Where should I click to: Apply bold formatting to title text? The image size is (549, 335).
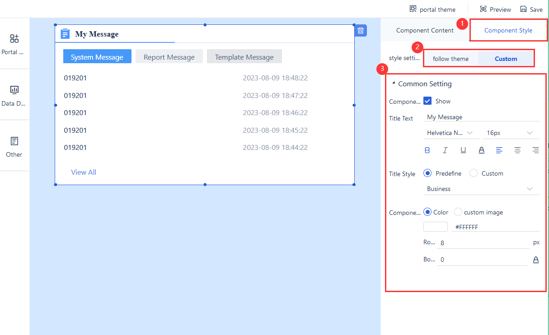(x=427, y=150)
